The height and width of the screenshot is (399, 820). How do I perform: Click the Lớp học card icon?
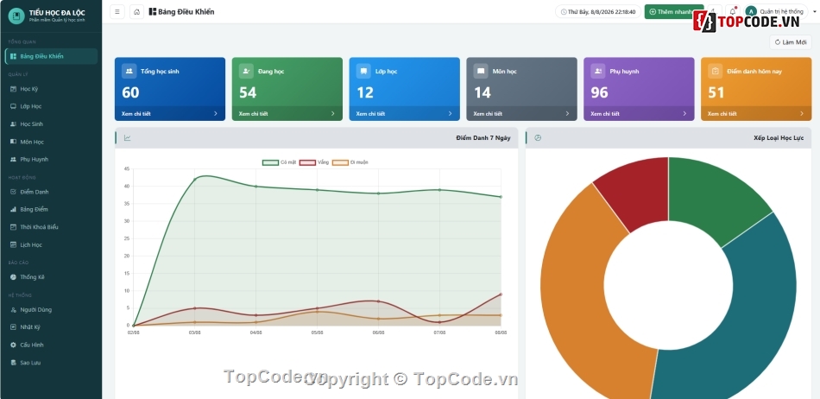[x=363, y=71]
